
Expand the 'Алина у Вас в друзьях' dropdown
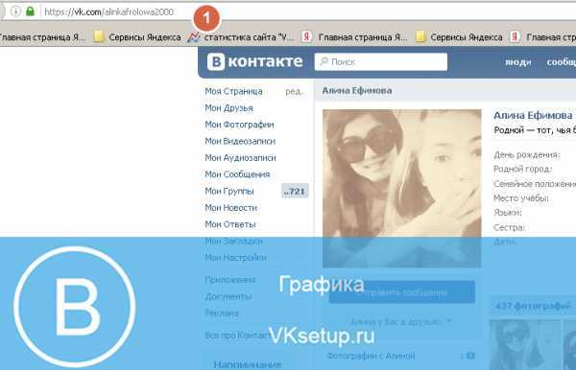click(401, 322)
